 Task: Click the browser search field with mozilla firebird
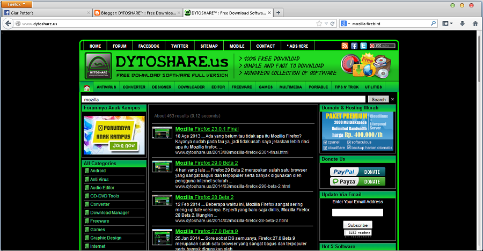click(391, 24)
